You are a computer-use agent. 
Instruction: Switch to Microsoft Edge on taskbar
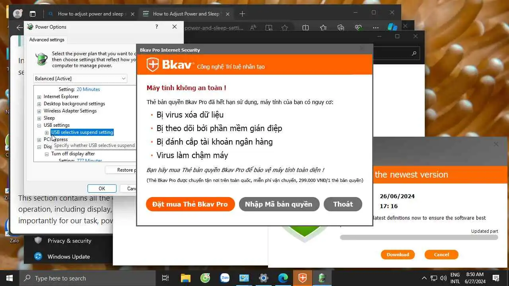click(283, 278)
